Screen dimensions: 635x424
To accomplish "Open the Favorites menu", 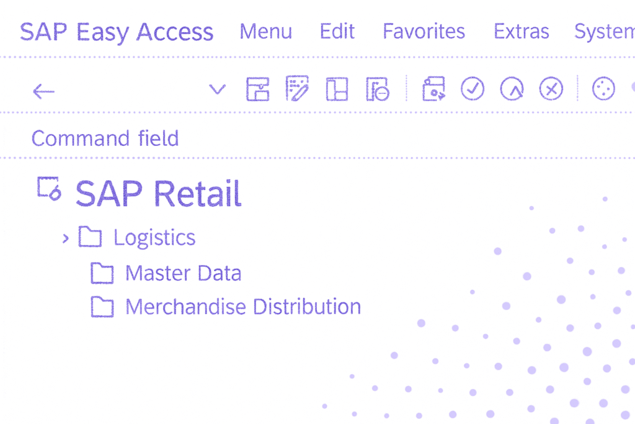I will (424, 32).
